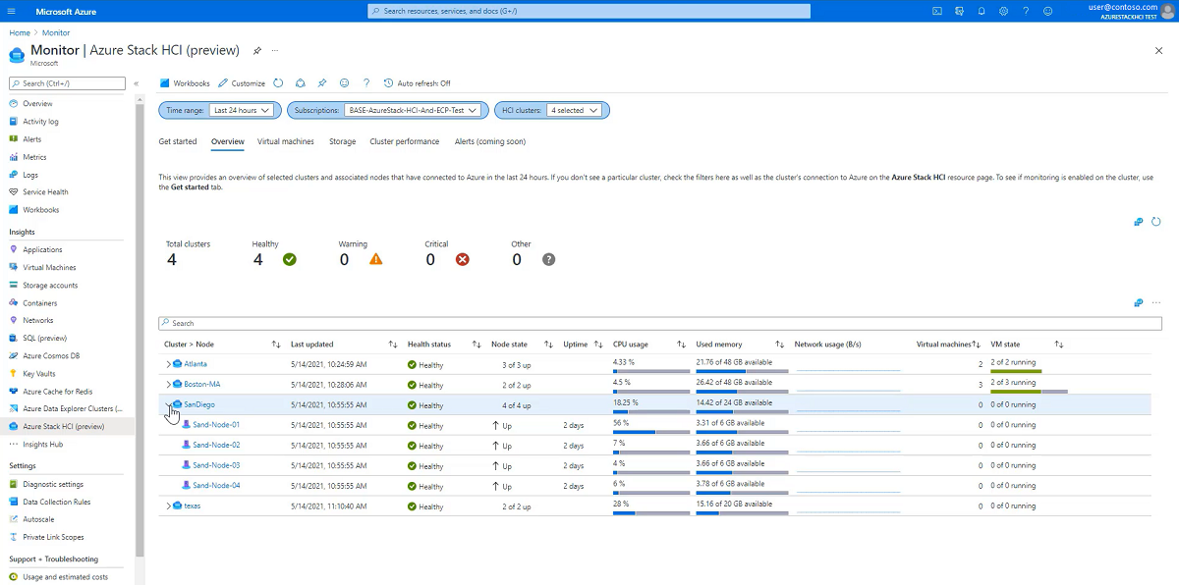The width and height of the screenshot is (1179, 585).
Task: Expand the Boston-MA cluster row
Action: point(168,384)
